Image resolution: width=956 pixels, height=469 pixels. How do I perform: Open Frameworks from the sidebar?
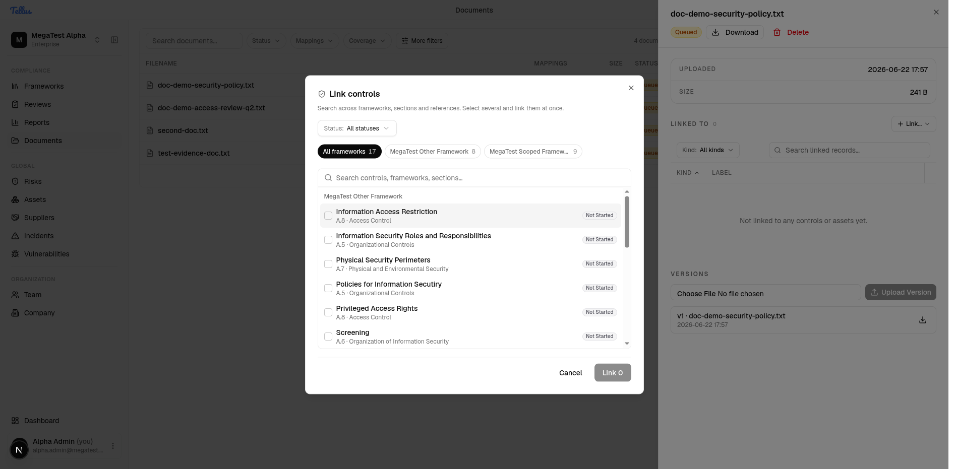(x=44, y=86)
